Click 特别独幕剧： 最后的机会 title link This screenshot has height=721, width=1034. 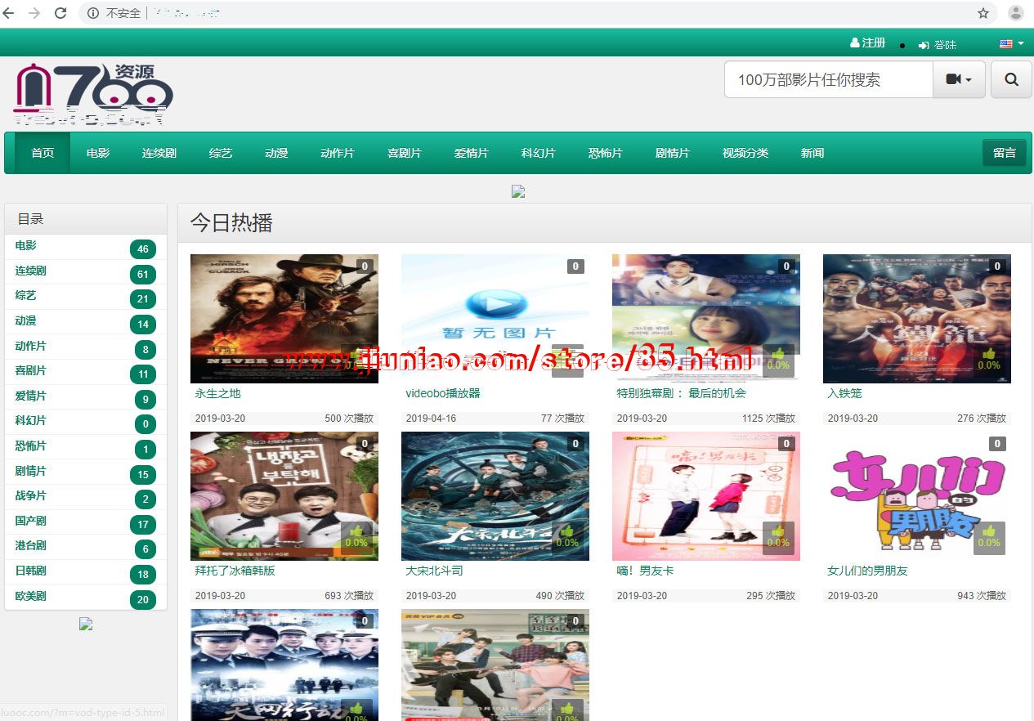682,394
